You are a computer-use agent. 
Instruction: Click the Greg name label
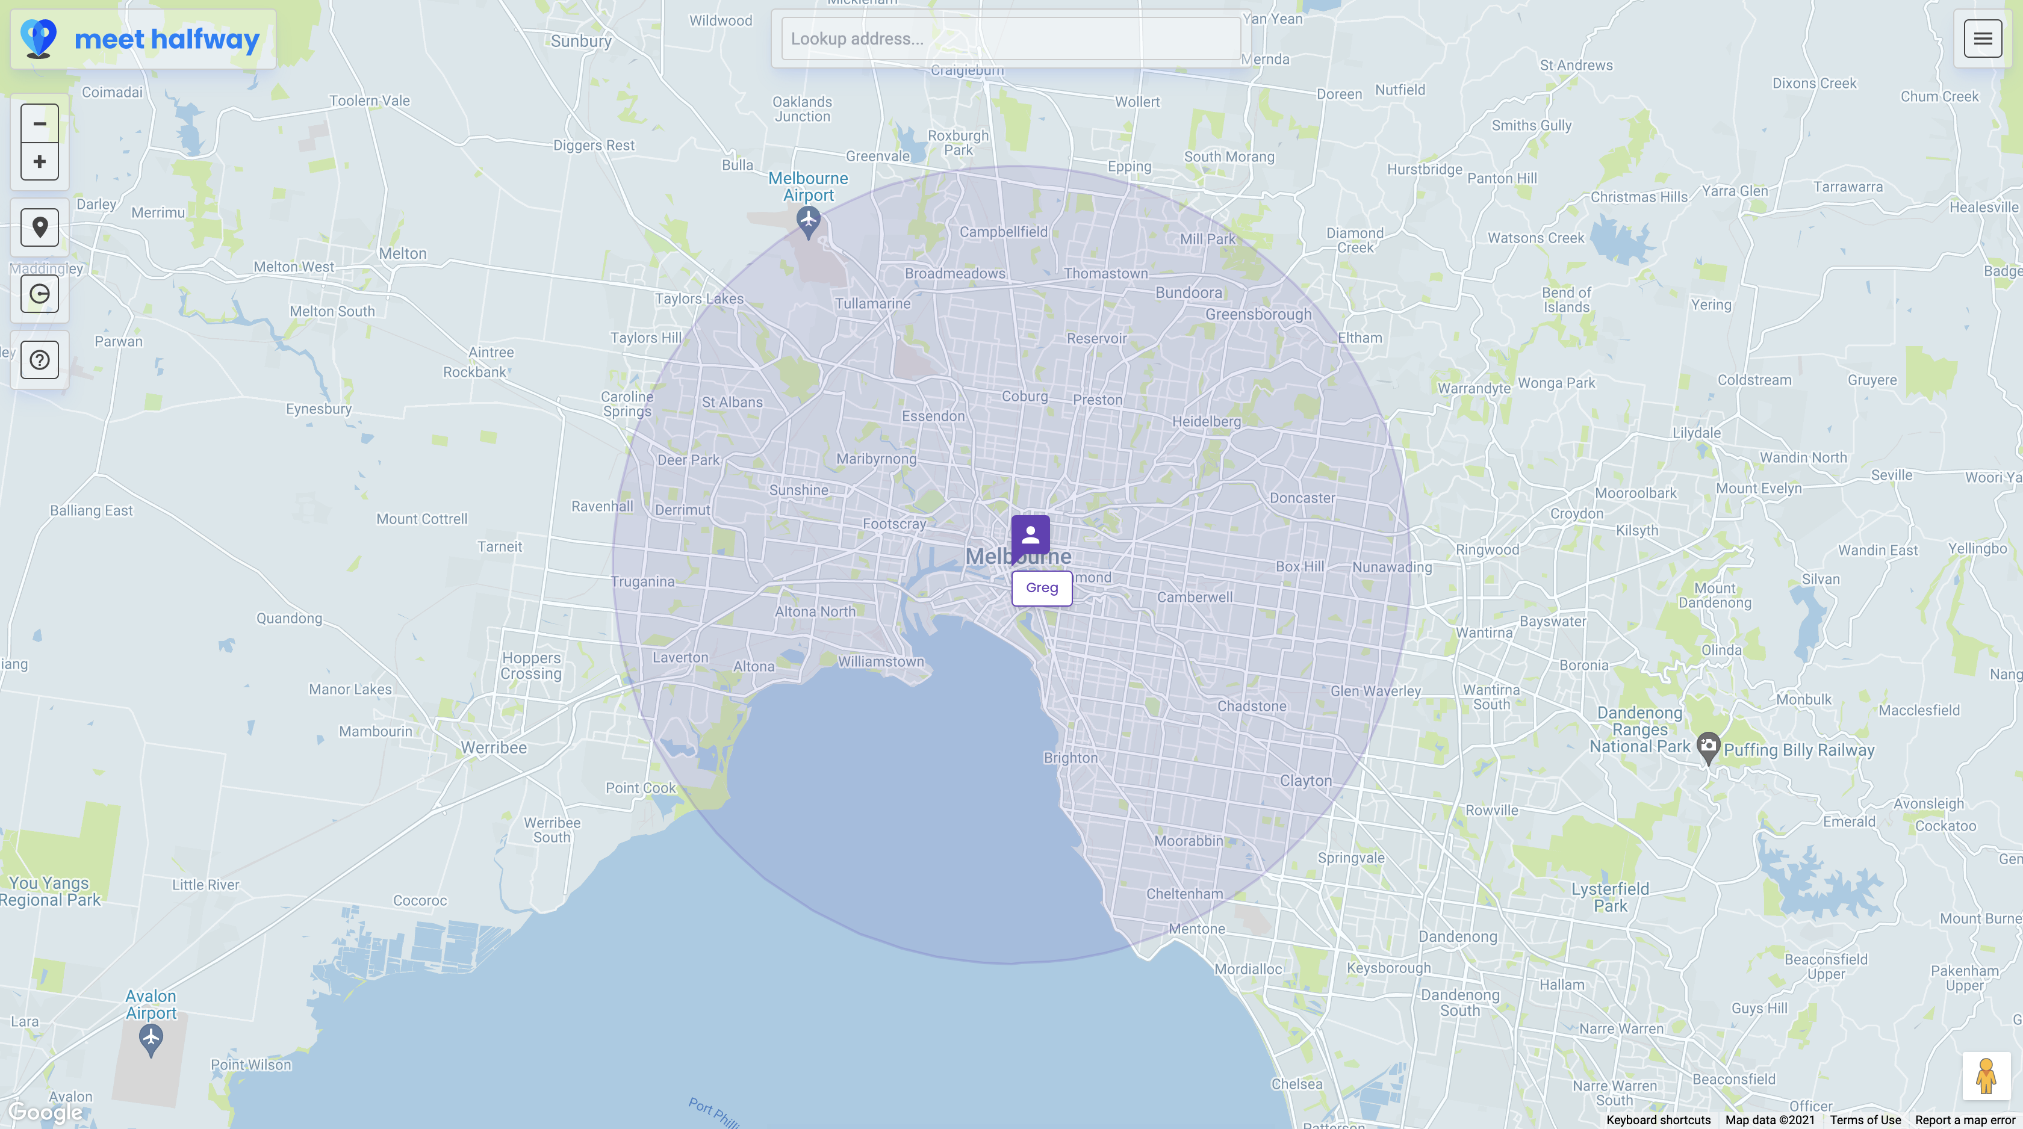click(1042, 588)
